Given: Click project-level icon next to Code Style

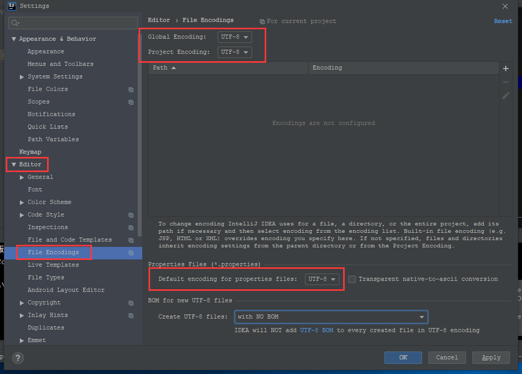Looking at the screenshot, I should coord(131,215).
